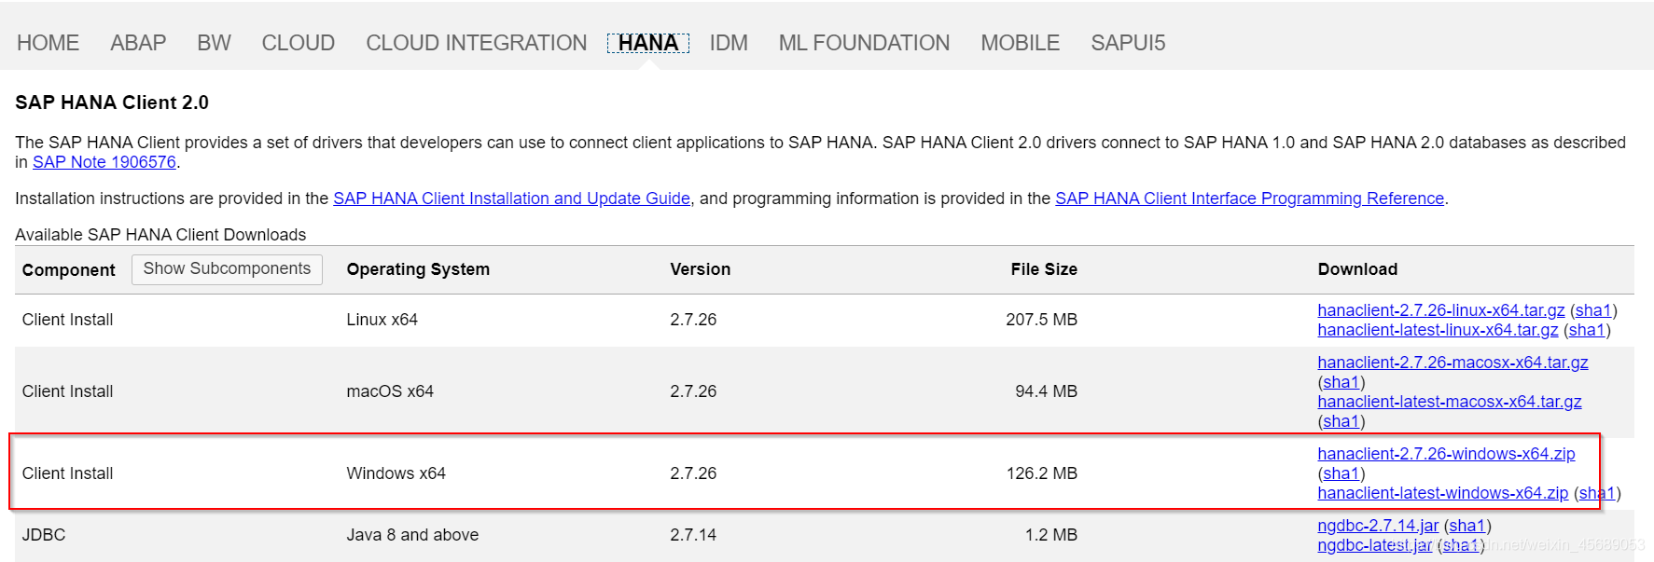This screenshot has width=1654, height=562.
Task: Click the SAP HANA Client 2.0 heading
Action: pos(112,103)
